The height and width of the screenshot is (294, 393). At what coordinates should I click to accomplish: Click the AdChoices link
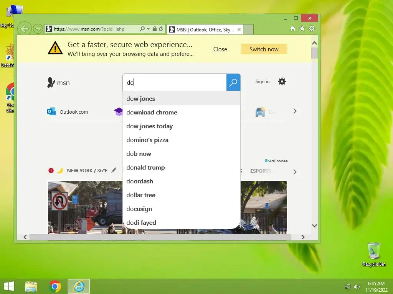[x=276, y=161]
